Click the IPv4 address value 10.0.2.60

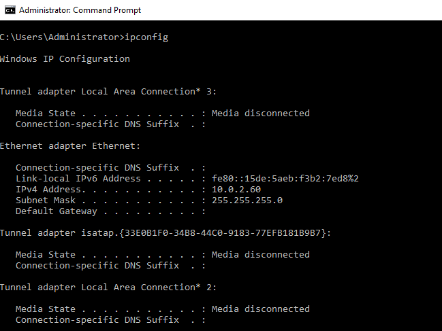point(236,189)
